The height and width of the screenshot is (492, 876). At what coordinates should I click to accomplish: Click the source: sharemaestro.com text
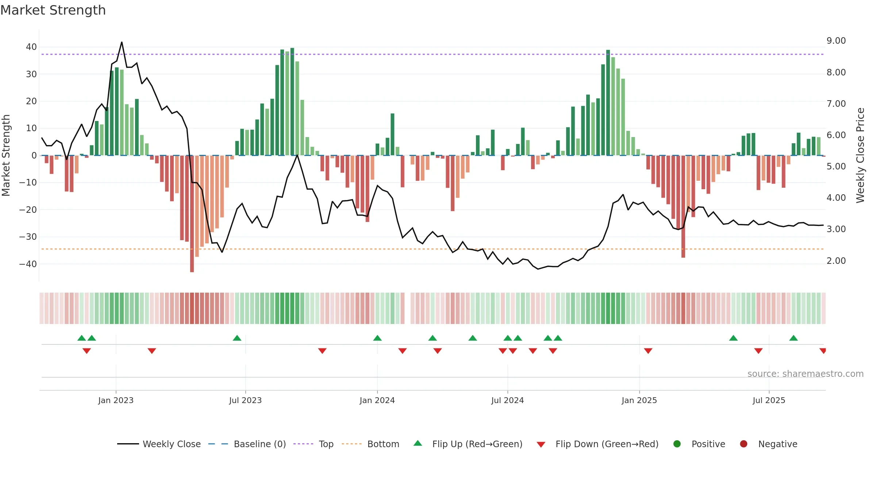(x=806, y=374)
